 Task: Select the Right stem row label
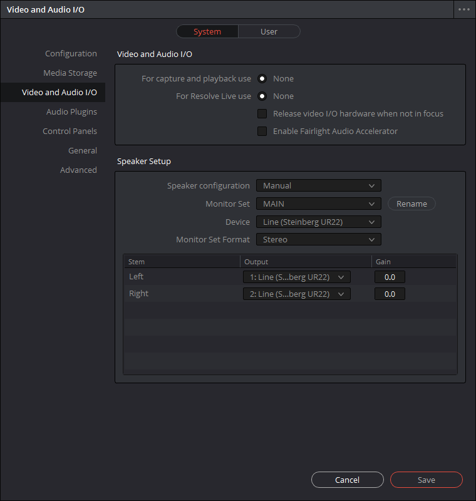click(138, 294)
